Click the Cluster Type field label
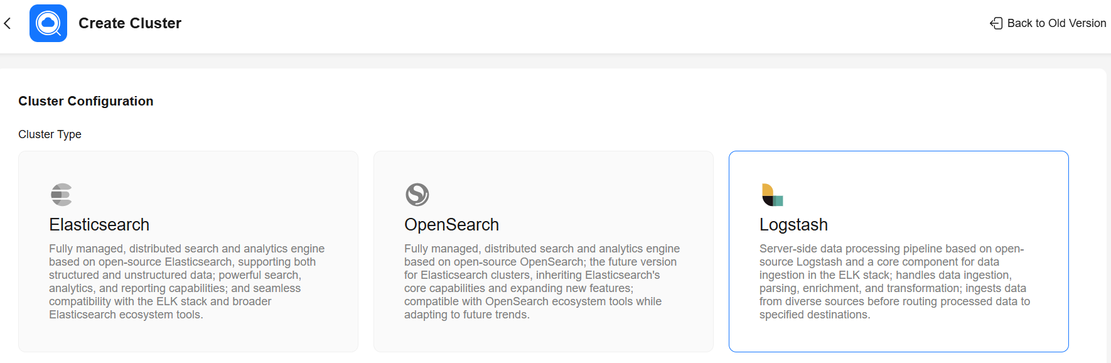Image resolution: width=1111 pixels, height=363 pixels. [50, 134]
